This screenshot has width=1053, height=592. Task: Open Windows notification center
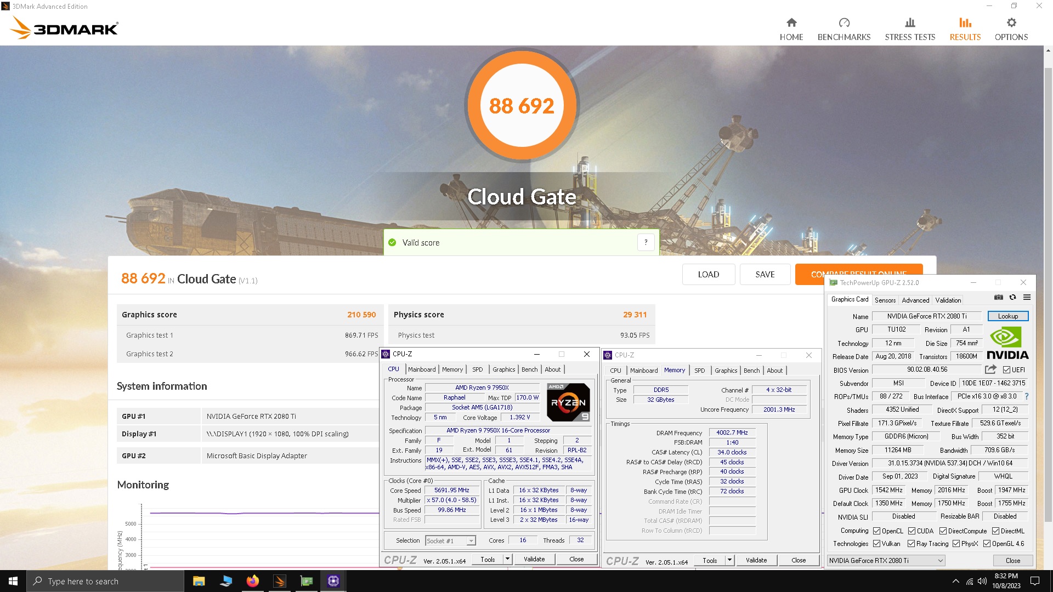(1035, 581)
